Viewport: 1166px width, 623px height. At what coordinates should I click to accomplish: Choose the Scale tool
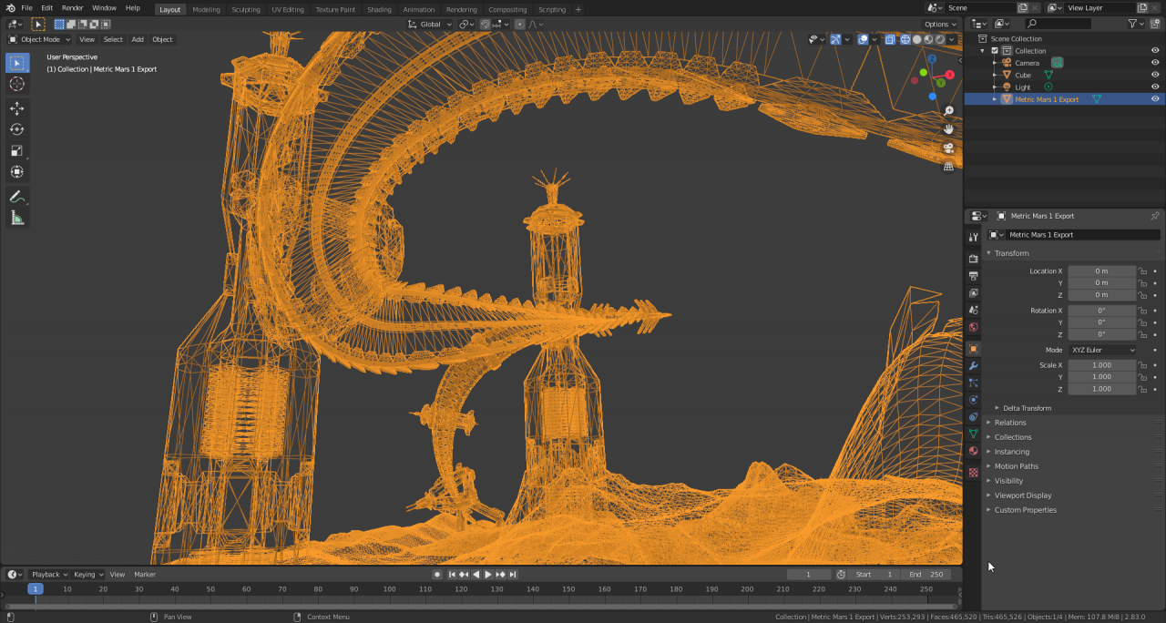[x=17, y=150]
